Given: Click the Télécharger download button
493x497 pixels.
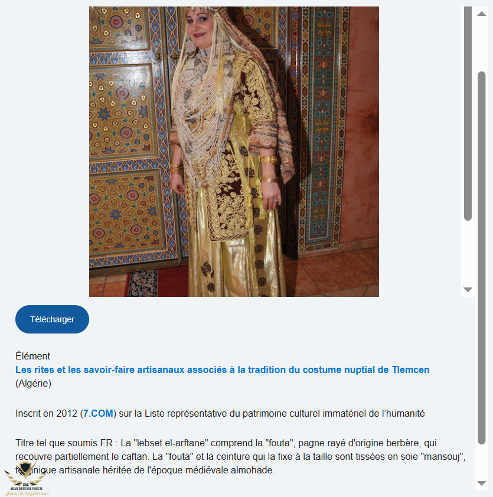Looking at the screenshot, I should click(x=52, y=319).
